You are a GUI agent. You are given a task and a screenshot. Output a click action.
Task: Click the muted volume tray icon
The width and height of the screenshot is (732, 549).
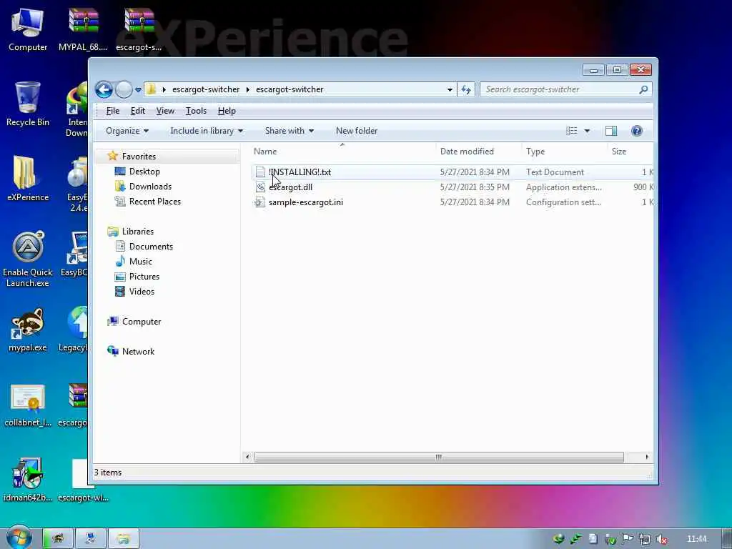661,539
